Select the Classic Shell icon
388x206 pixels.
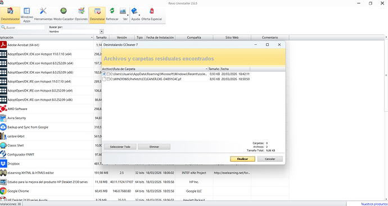[3, 145]
